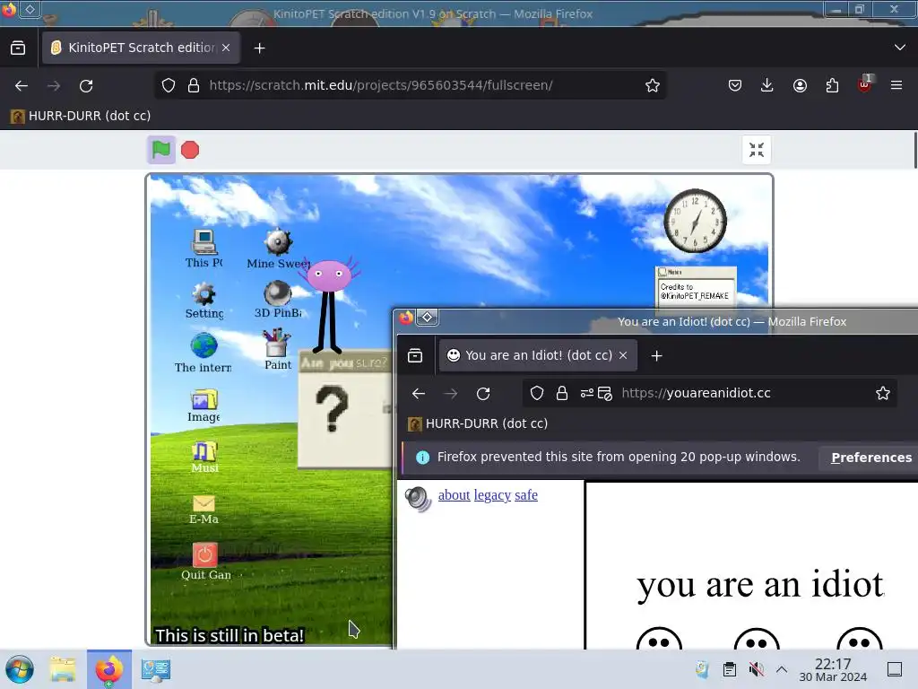Click the tracking protection shield in Scratch window
This screenshot has height=689, width=918.
point(169,85)
